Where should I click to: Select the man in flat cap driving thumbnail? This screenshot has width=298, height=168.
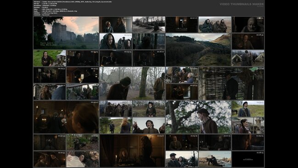point(182,159)
